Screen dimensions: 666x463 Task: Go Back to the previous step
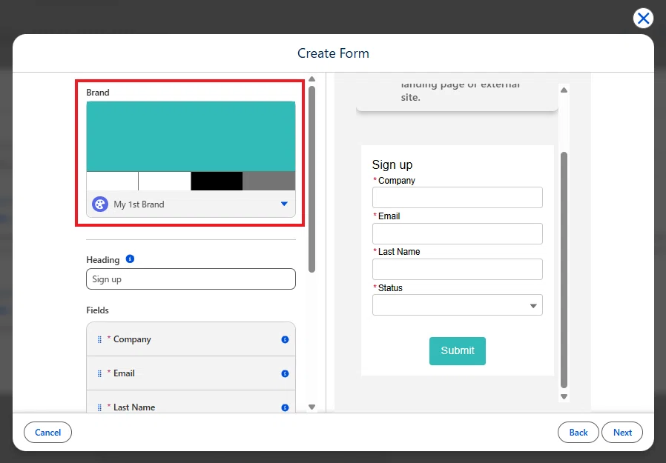click(x=578, y=432)
